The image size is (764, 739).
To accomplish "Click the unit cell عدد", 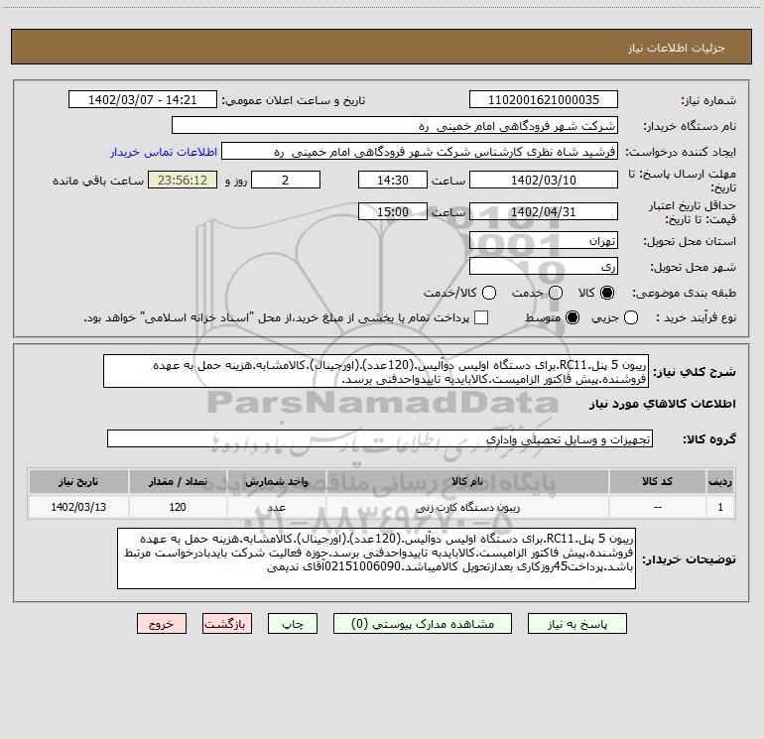I will 276,507.
